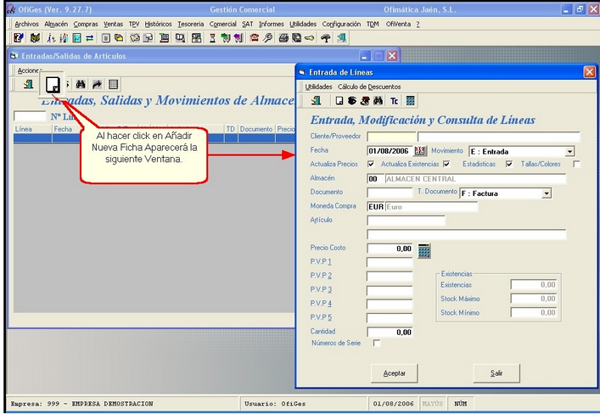600x414 pixels.
Task: Open the calendar picker next to Fecha
Action: click(x=420, y=151)
